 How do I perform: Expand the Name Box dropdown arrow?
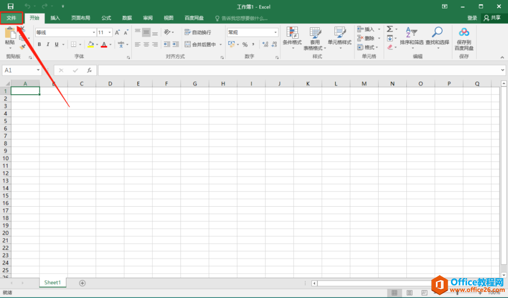(38, 70)
